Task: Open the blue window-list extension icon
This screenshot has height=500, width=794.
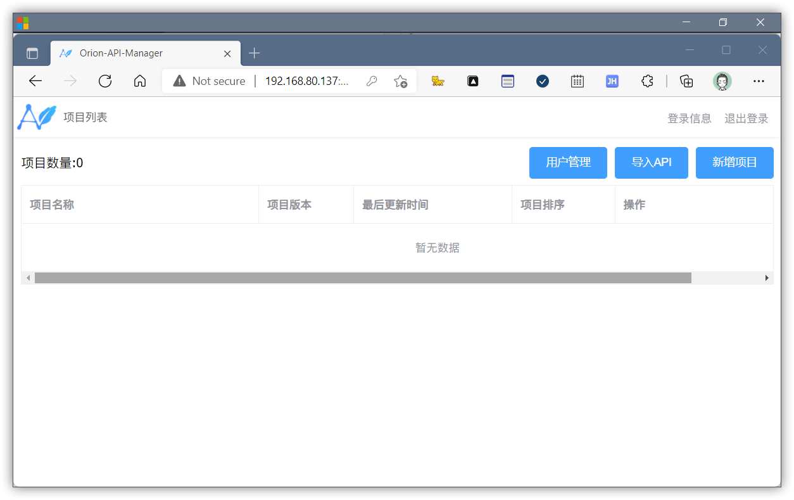Action: coord(508,81)
